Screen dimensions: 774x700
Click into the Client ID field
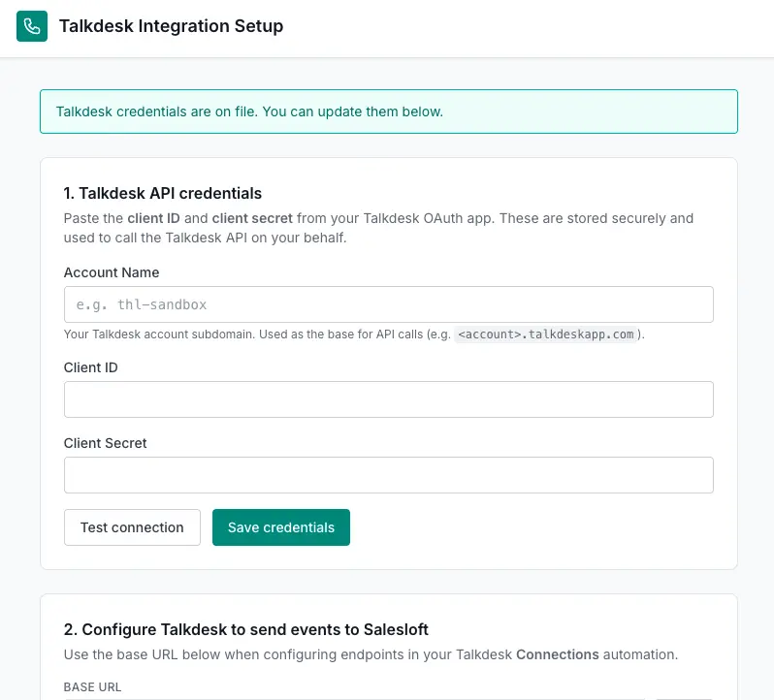389,399
